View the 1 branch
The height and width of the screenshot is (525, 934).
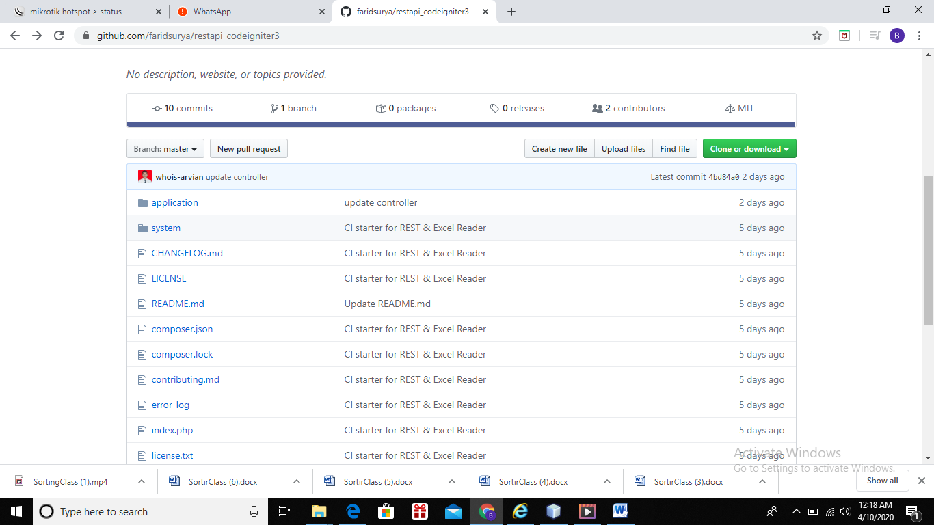(293, 109)
